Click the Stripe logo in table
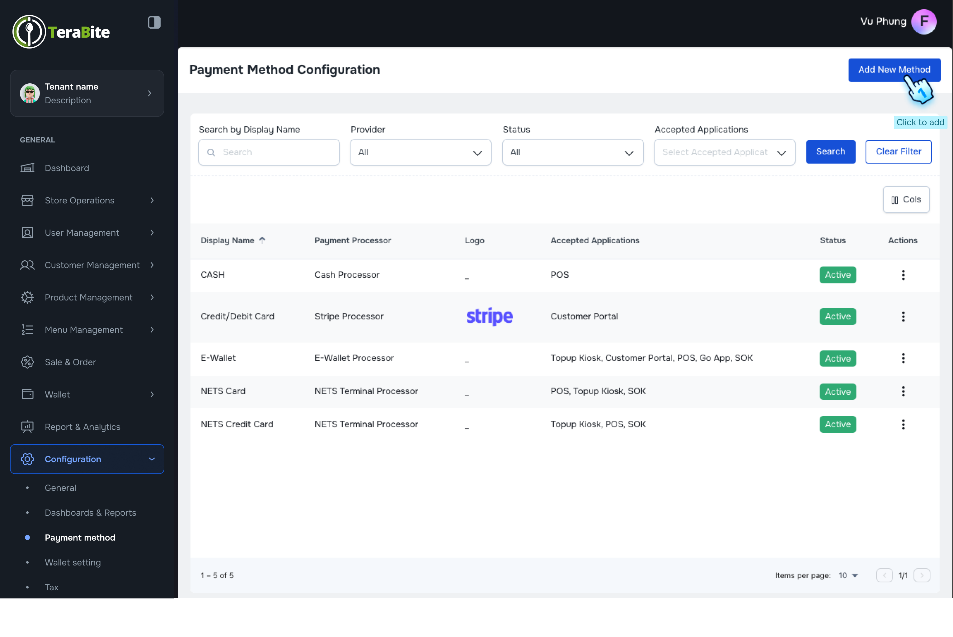 (x=489, y=316)
